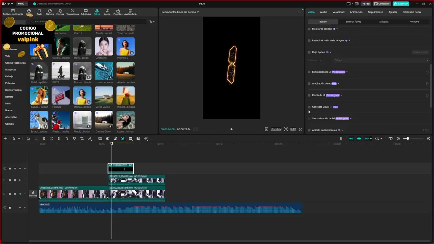Enable Reducir el ruido de la imagen checkbox
This screenshot has height=244, width=434.
click(309, 40)
